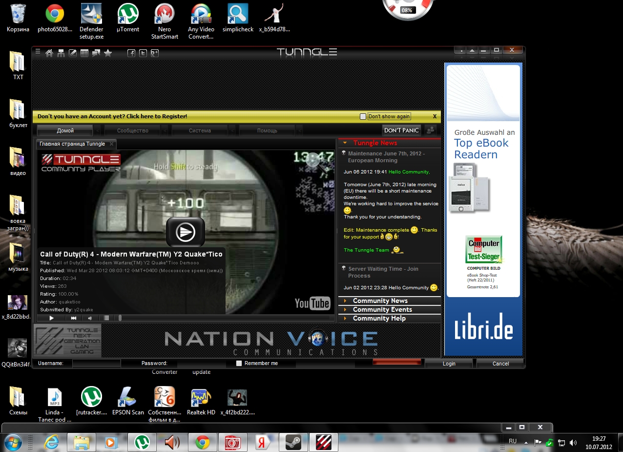Click the Register link in the yellow banner
Screen dimensions: 623x452
tap(112, 116)
